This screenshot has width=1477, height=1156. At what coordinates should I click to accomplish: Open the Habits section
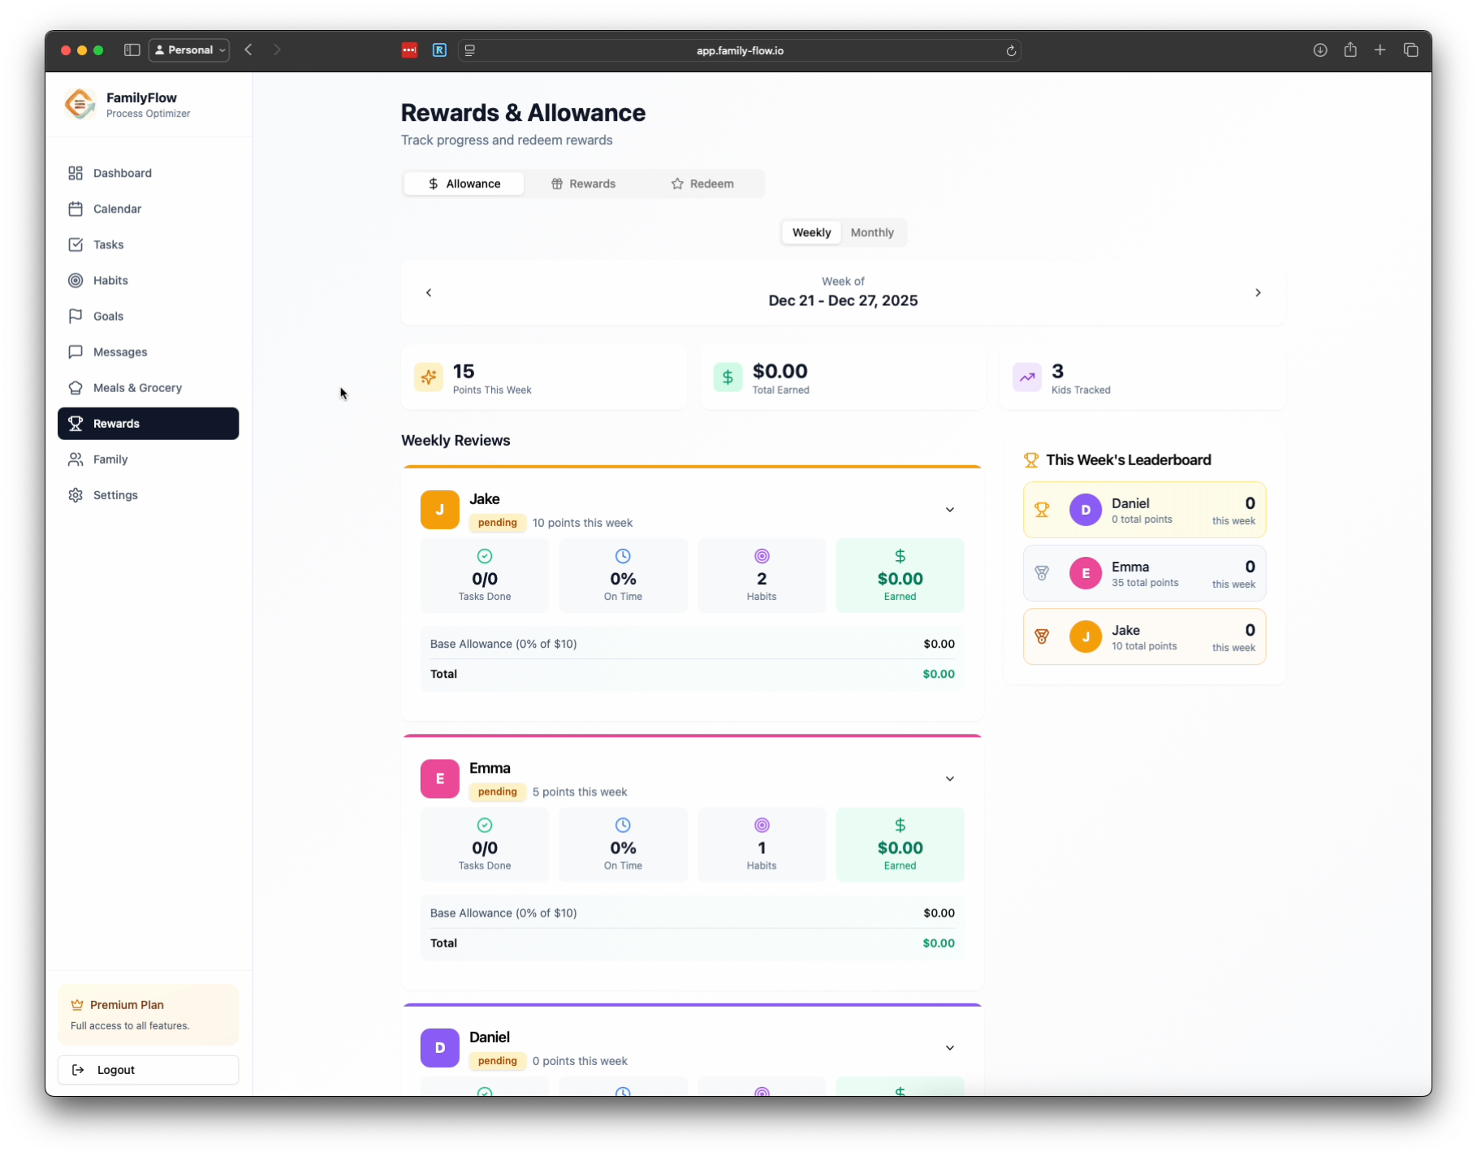click(148, 280)
